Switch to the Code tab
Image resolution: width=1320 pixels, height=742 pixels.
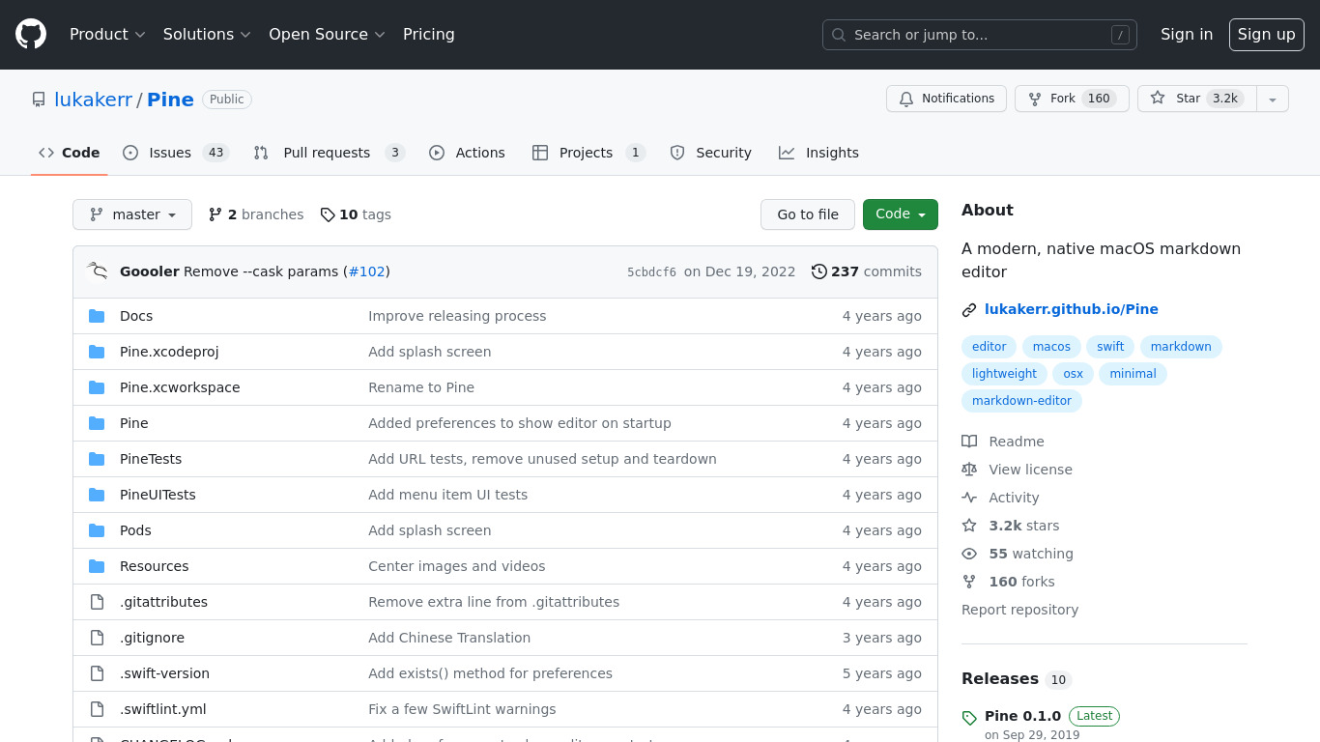click(x=70, y=153)
